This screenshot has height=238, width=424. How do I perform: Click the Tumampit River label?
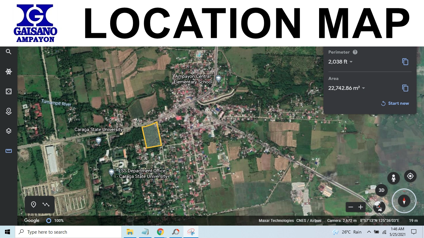coord(56,103)
